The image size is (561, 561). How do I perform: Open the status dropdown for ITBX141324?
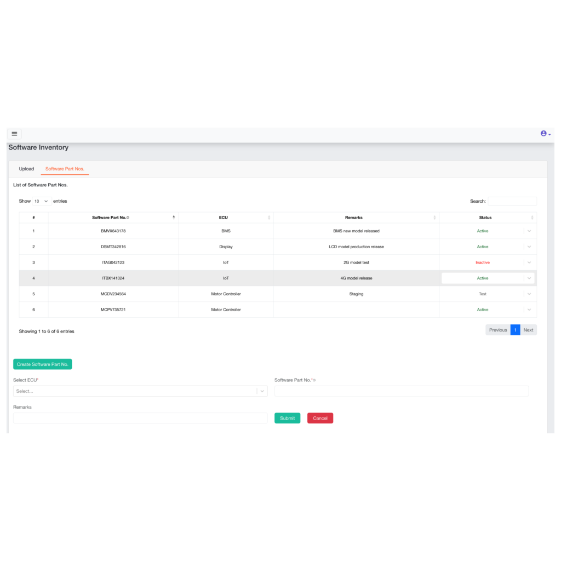click(529, 278)
